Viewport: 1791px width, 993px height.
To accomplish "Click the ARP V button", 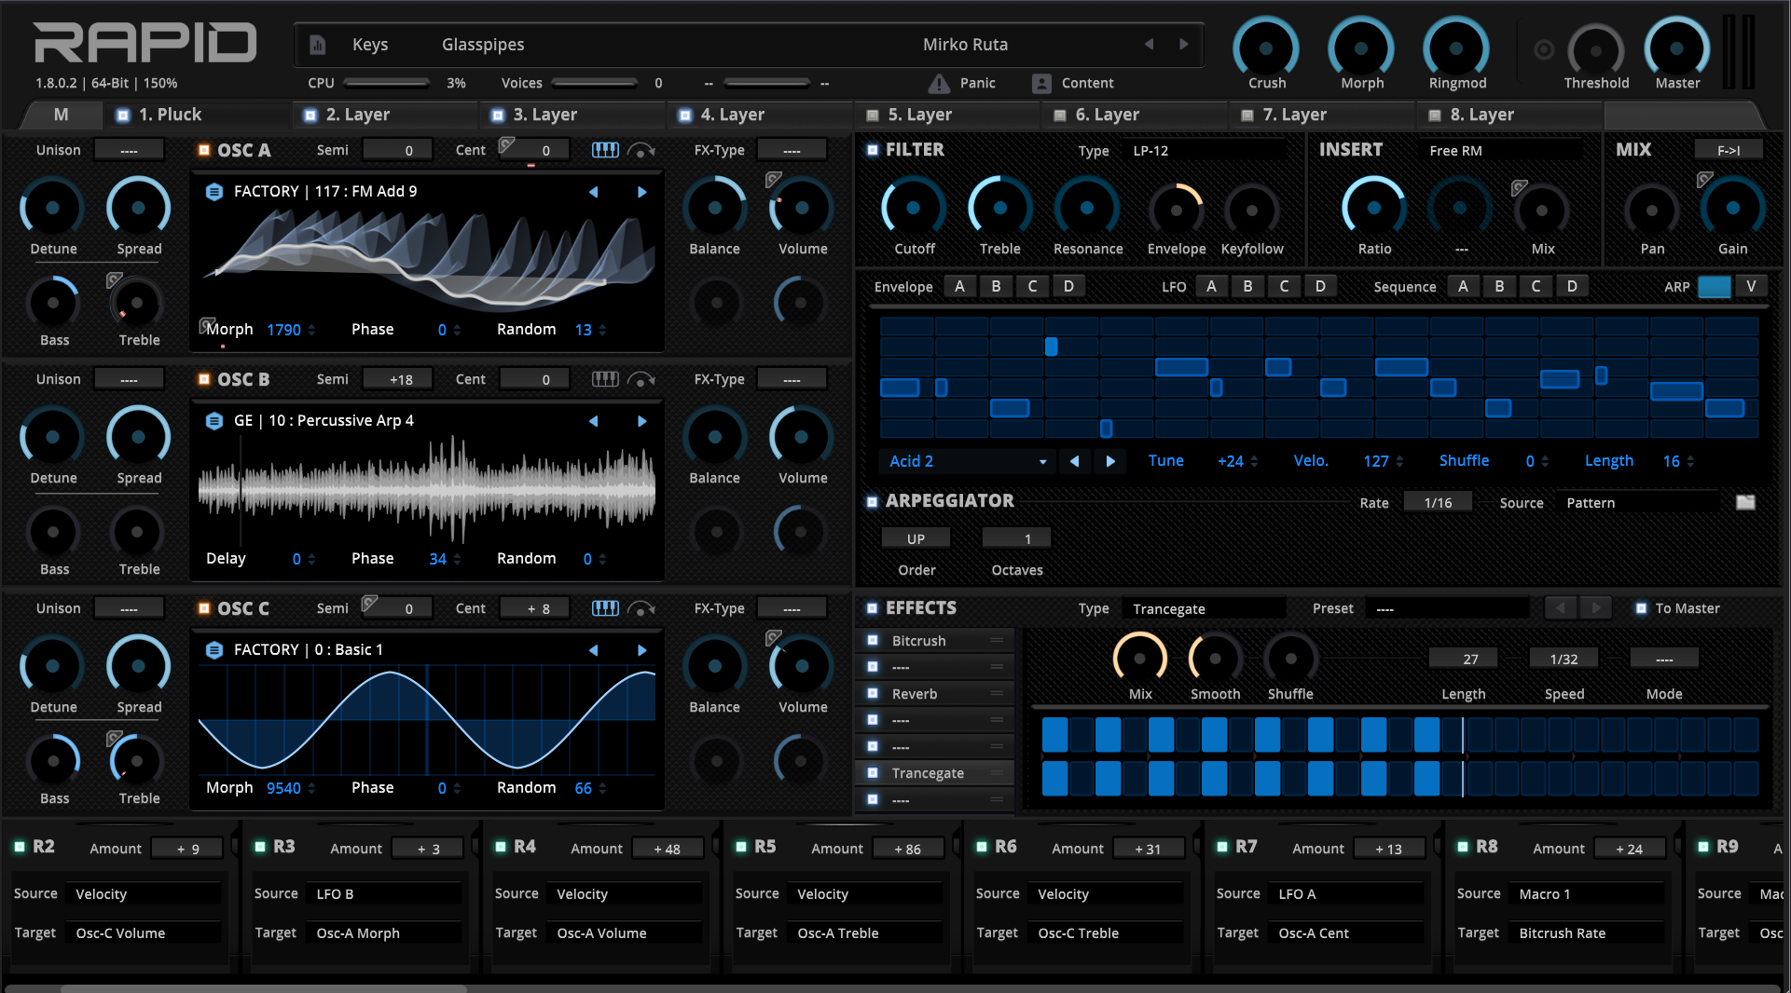I will [x=1751, y=287].
